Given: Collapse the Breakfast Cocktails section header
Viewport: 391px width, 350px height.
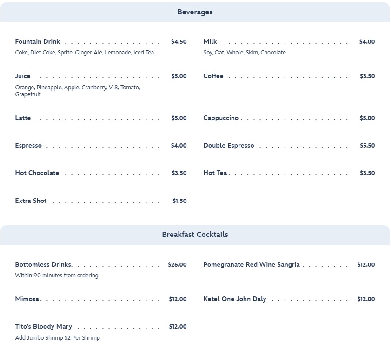Looking at the screenshot, I should pos(195,235).
